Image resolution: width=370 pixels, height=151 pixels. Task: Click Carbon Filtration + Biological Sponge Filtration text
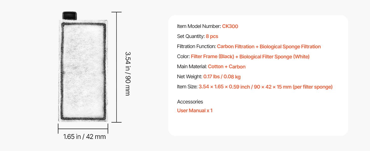pos(269,47)
